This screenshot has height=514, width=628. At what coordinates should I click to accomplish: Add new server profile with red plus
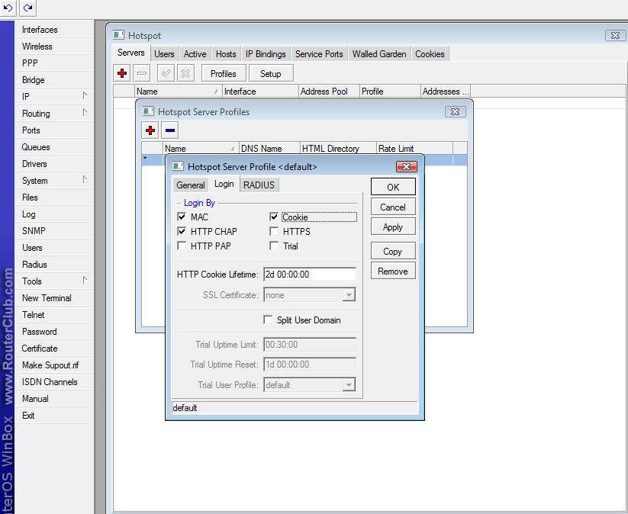coord(150,130)
